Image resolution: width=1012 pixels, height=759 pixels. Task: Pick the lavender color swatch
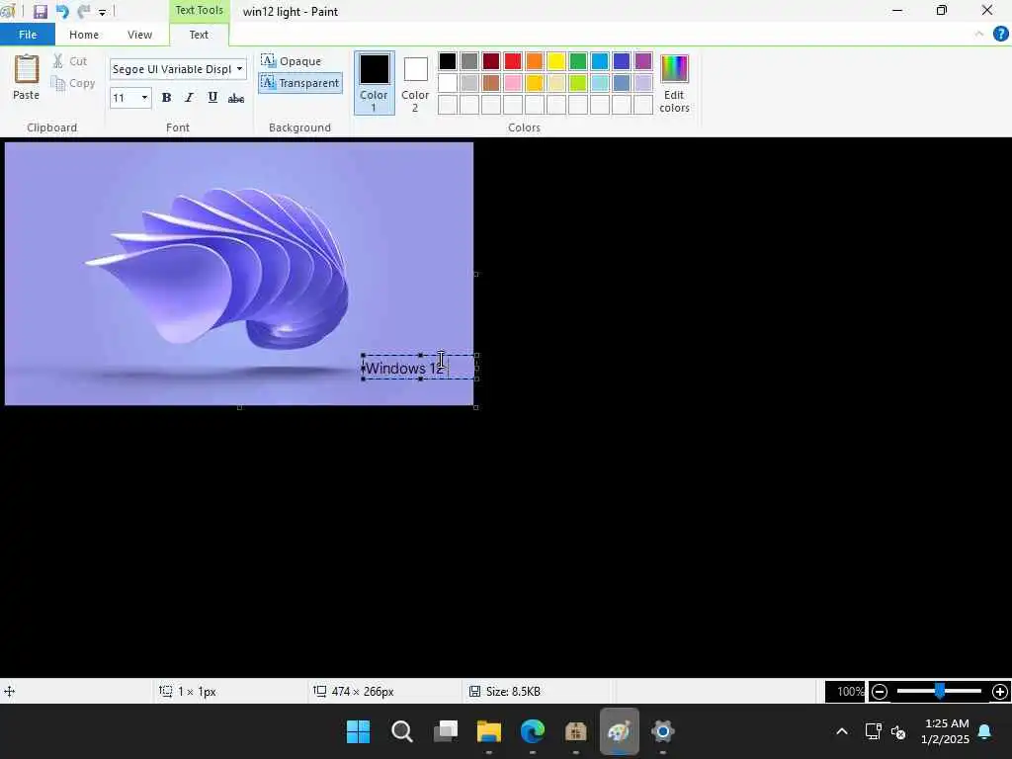point(643,83)
